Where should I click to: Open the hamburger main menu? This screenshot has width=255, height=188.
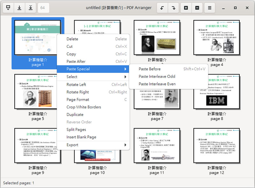[210, 8]
